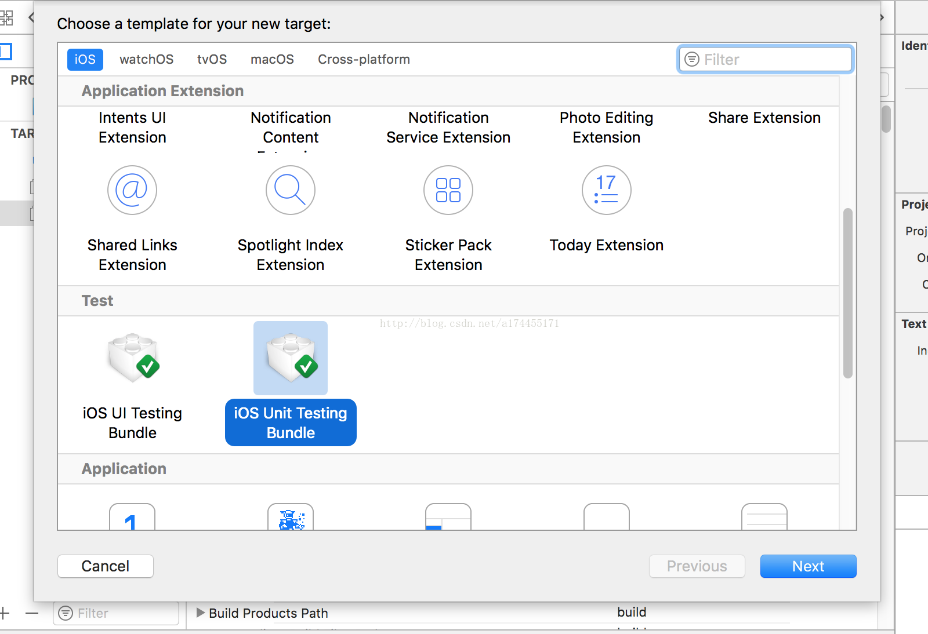Click the targets Filter field at bottom
928x634 pixels.
(116, 613)
